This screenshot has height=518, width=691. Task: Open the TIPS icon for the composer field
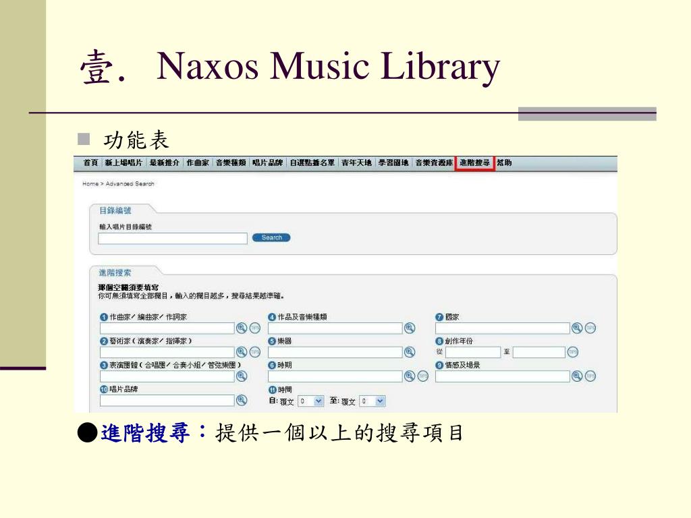click(x=254, y=328)
